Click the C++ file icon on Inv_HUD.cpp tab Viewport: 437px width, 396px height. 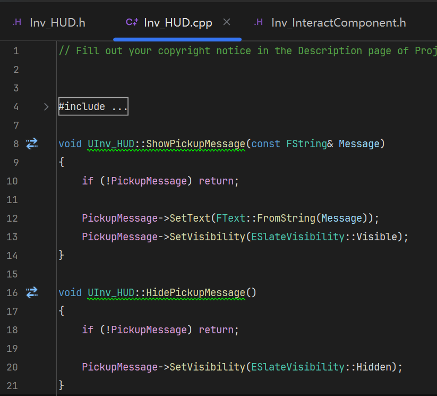(x=132, y=22)
